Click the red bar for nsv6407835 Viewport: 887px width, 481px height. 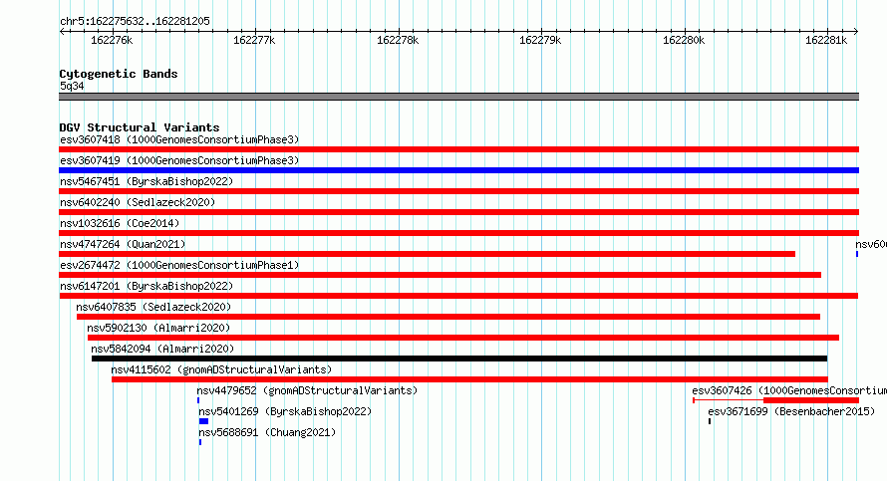pos(448,317)
